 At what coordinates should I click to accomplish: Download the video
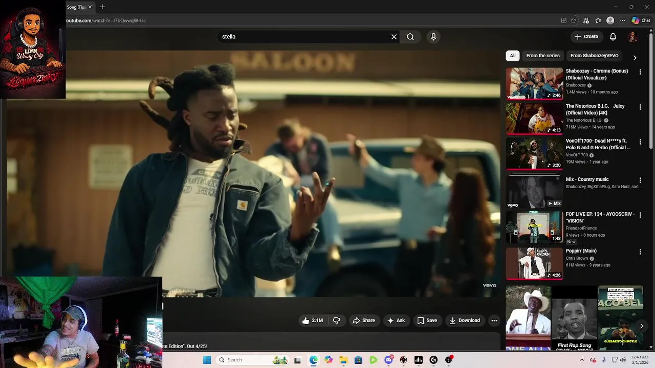[x=465, y=320]
